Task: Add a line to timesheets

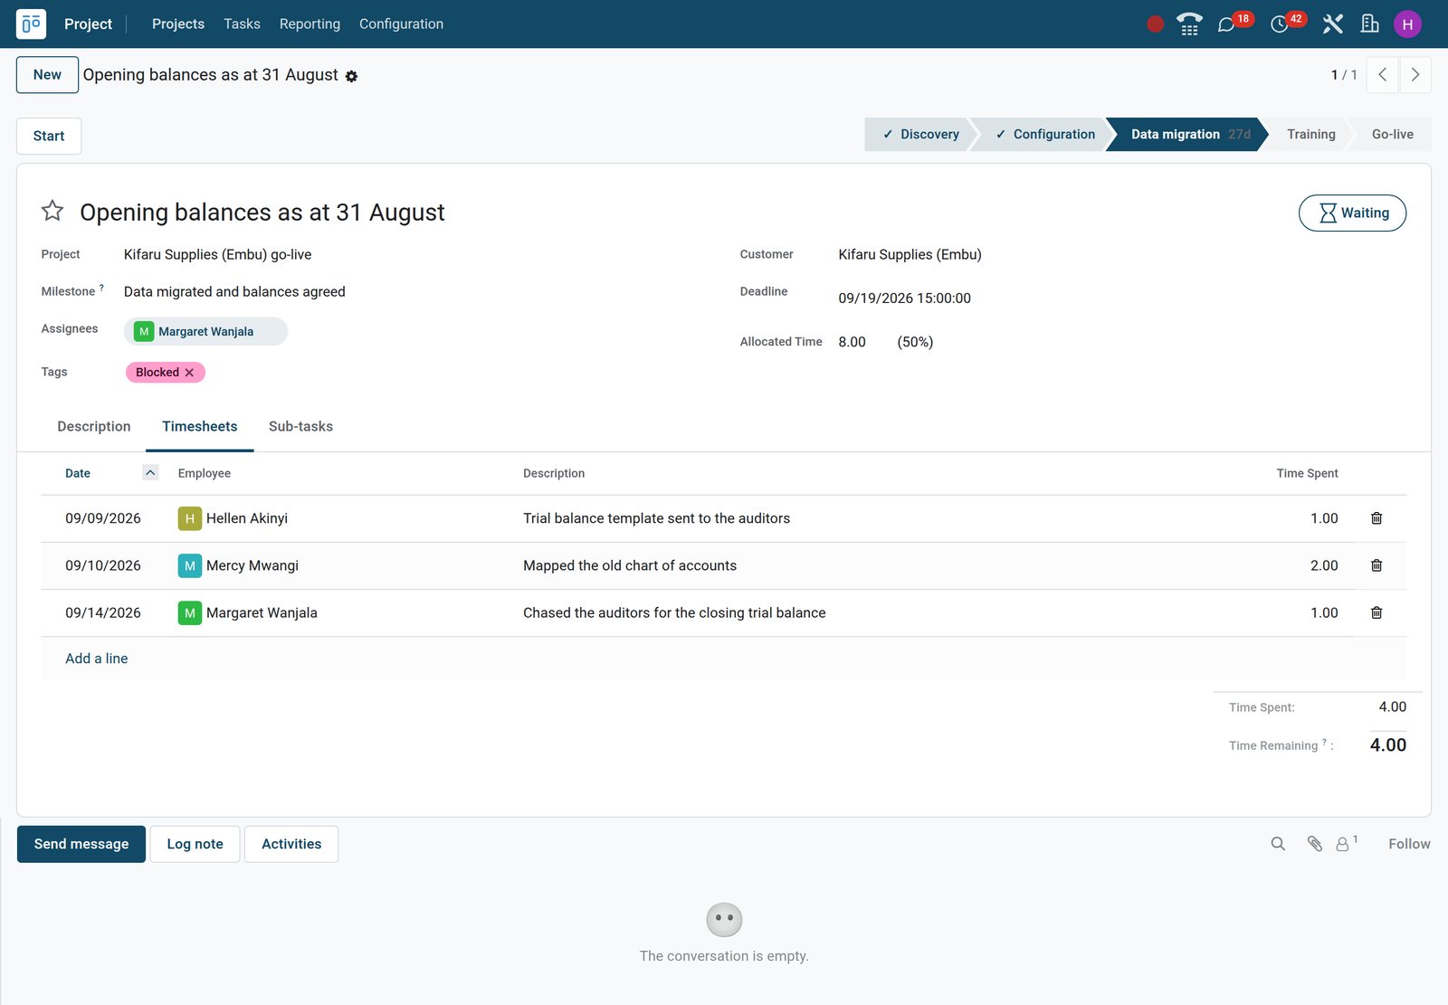Action: point(97,659)
